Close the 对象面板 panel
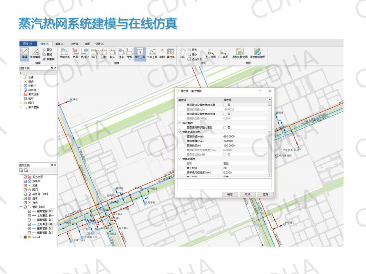The width and height of the screenshot is (366, 274). pos(55,68)
